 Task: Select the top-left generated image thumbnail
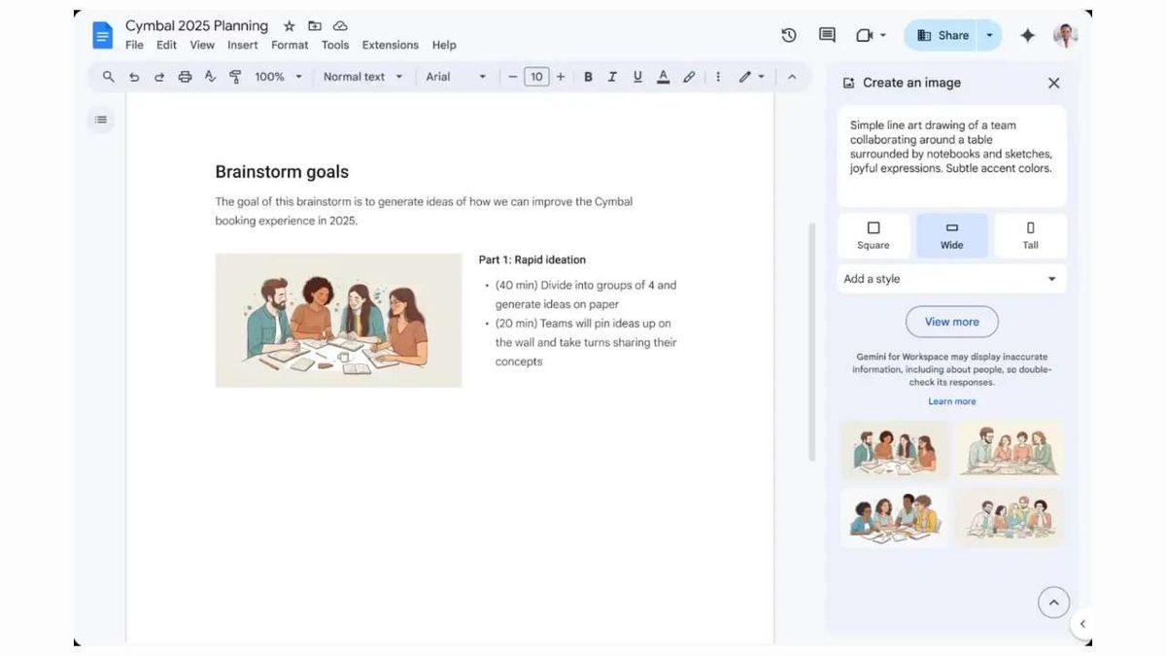pyautogui.click(x=893, y=448)
